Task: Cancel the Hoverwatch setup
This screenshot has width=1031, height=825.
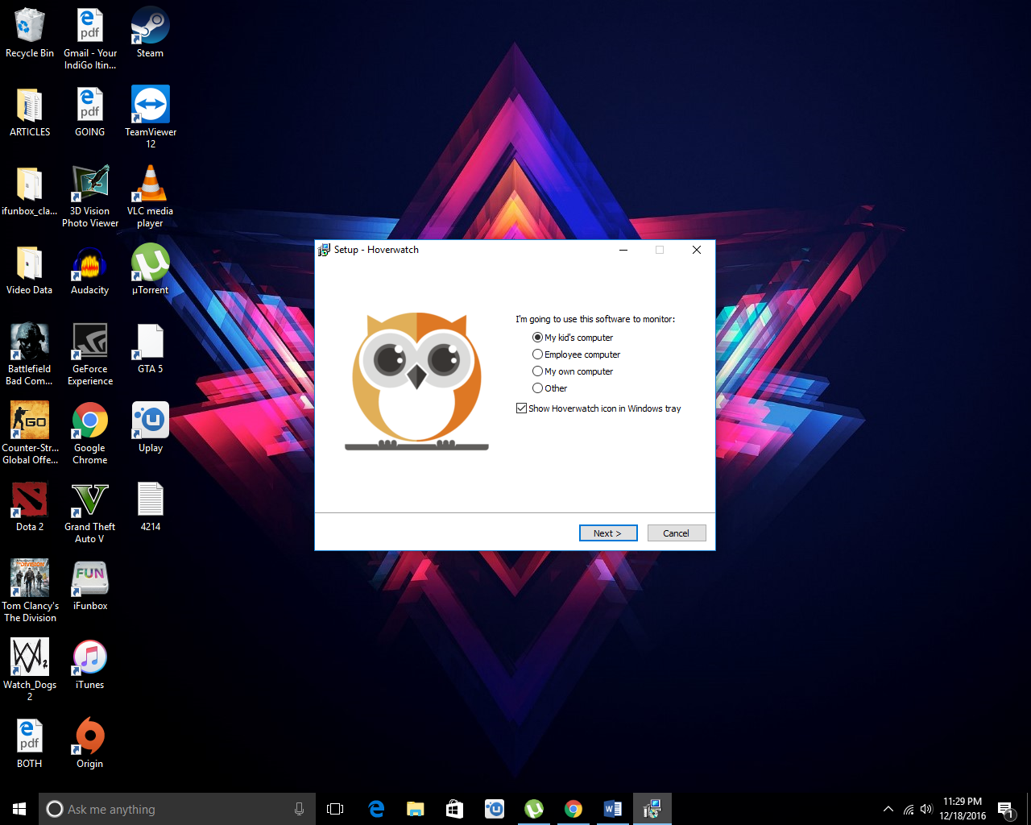Action: coord(677,533)
